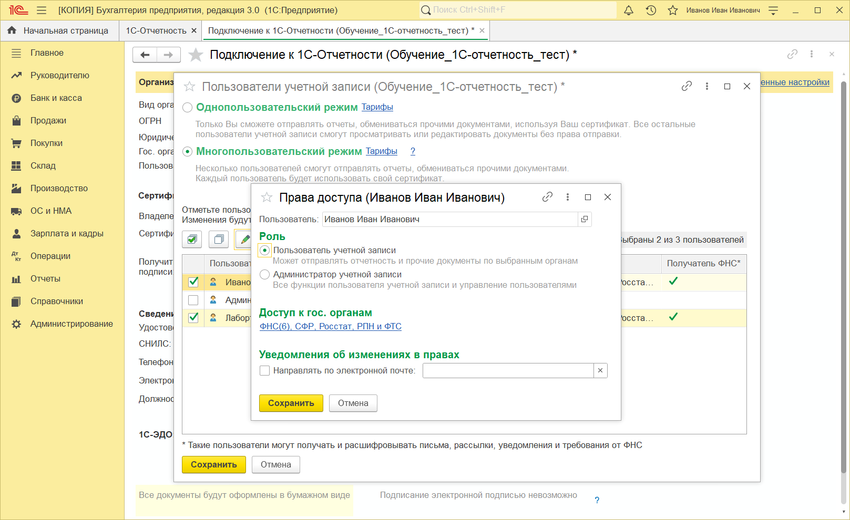This screenshot has width=850, height=520.
Task: Click the email address input field
Action: point(508,370)
